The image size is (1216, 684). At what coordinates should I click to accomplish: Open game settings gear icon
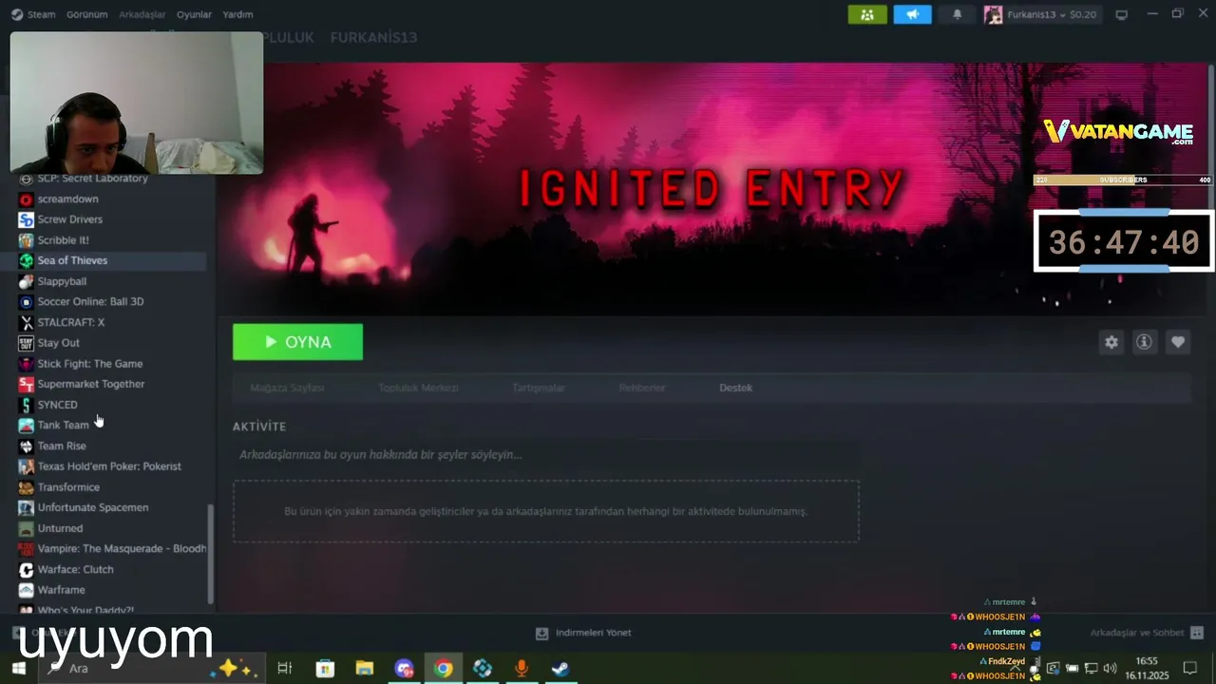click(x=1111, y=342)
